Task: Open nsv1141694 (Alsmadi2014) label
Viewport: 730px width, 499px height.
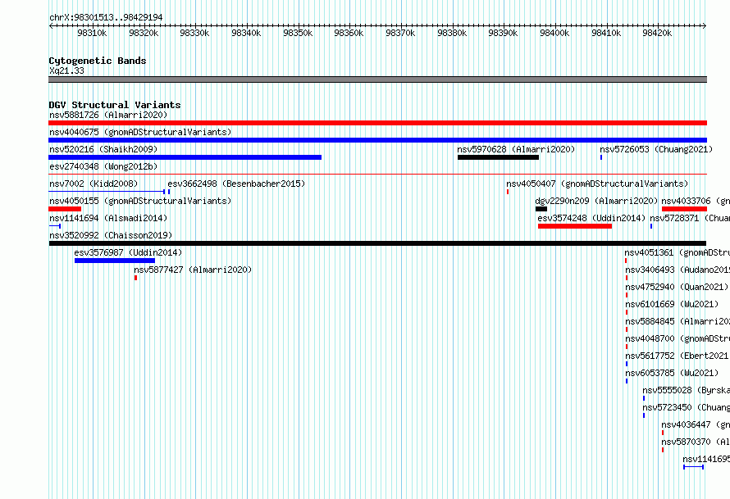Action: pos(108,218)
